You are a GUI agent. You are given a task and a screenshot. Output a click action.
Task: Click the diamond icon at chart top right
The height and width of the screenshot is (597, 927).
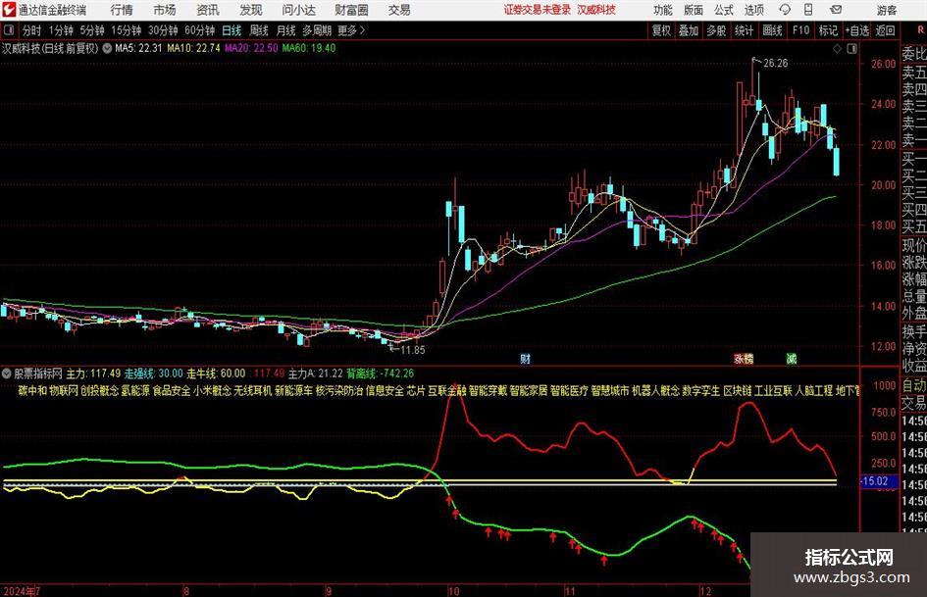coord(837,49)
